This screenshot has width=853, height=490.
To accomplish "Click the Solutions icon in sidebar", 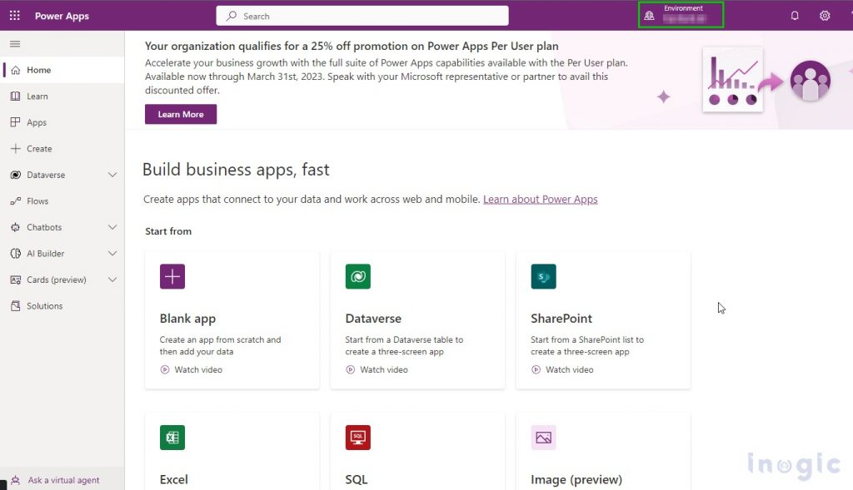I will [16, 306].
